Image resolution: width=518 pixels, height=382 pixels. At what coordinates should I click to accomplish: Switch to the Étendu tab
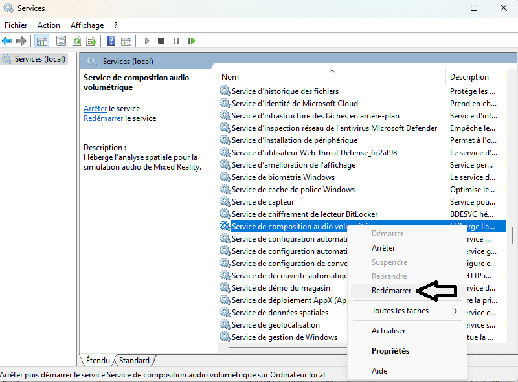tap(98, 361)
